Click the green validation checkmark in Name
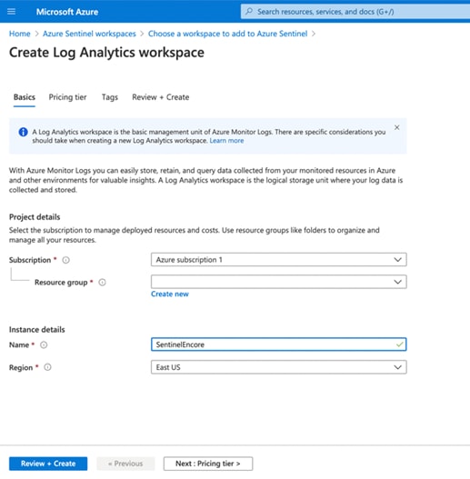This screenshot has height=479, width=470. (399, 344)
